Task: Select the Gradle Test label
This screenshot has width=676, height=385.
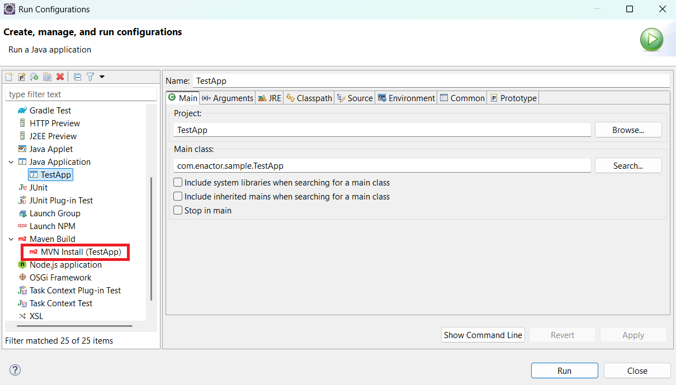Action: (50, 111)
